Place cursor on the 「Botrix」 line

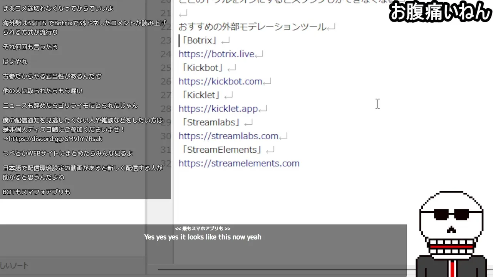[199, 40]
